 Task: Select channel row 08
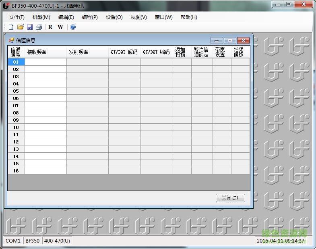16,113
